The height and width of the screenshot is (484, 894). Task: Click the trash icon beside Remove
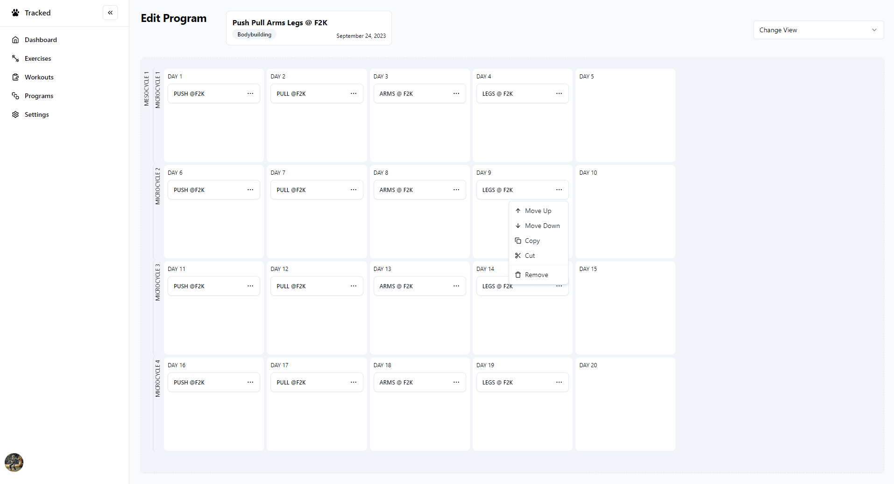[x=518, y=275]
